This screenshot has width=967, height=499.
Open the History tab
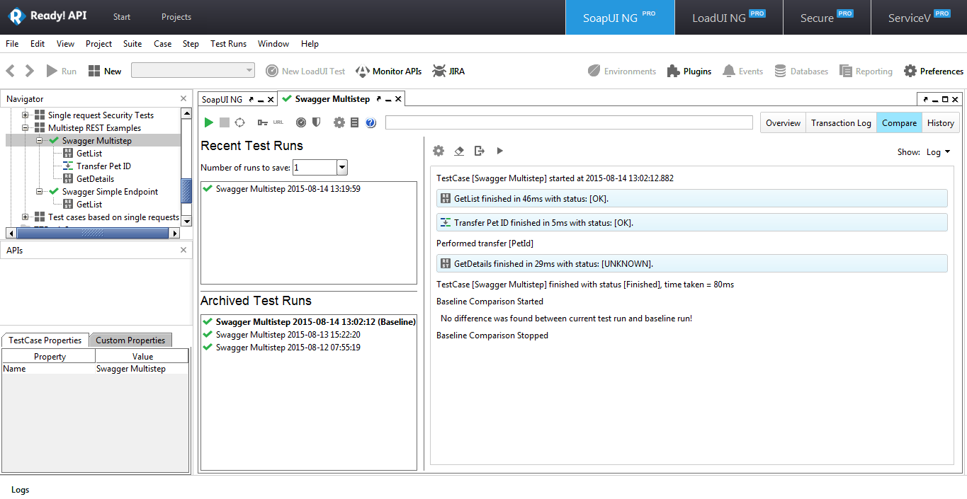tap(940, 123)
